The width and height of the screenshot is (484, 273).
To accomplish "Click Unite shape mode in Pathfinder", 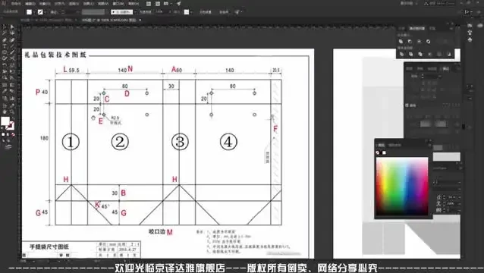I will [401, 42].
